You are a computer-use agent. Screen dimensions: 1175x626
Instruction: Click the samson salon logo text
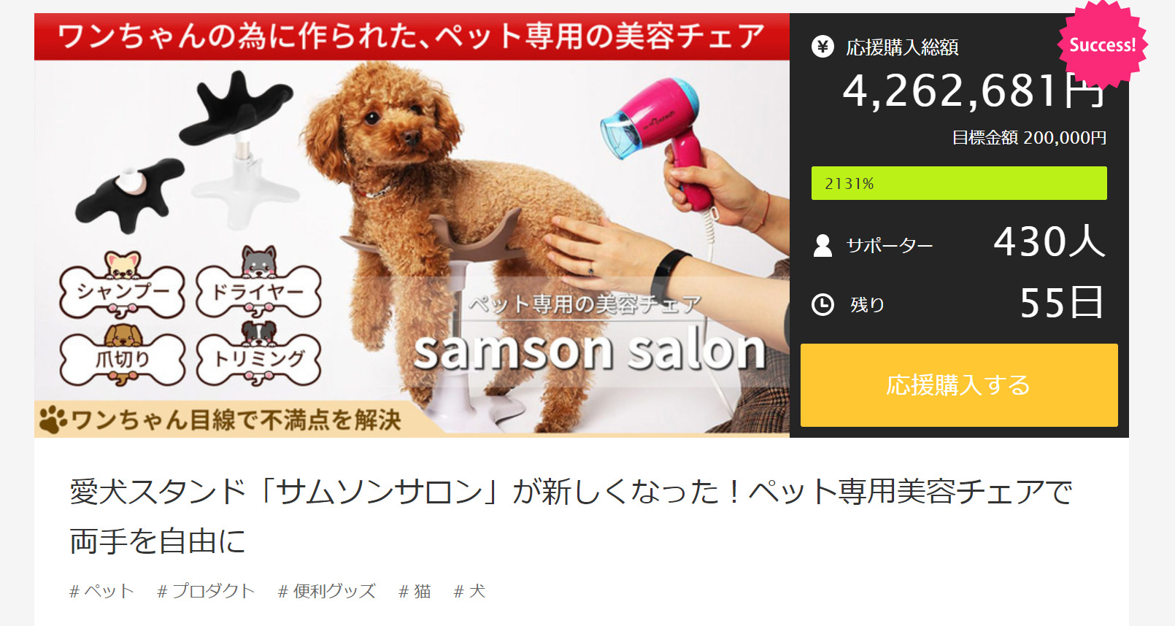pyautogui.click(x=590, y=350)
